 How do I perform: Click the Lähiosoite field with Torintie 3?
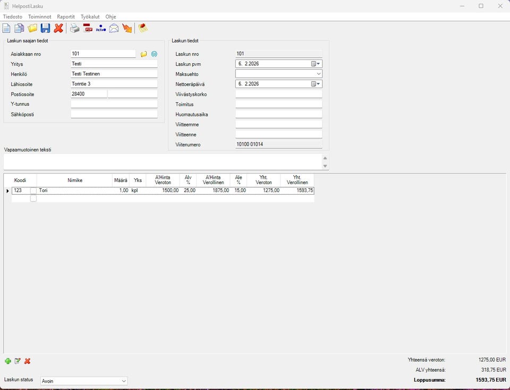(114, 84)
